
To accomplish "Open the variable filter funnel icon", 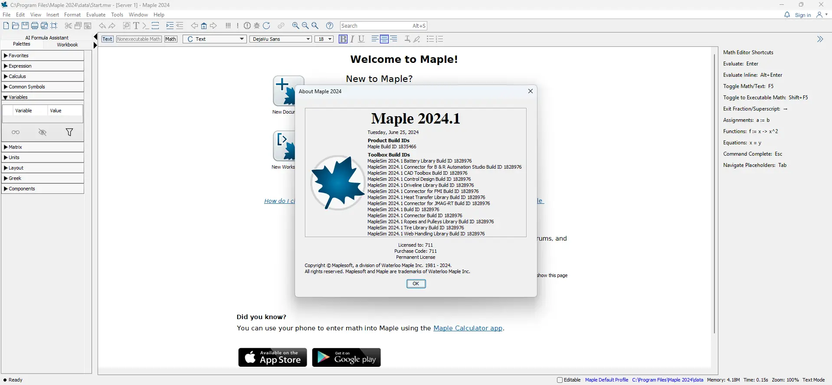I will pos(69,132).
